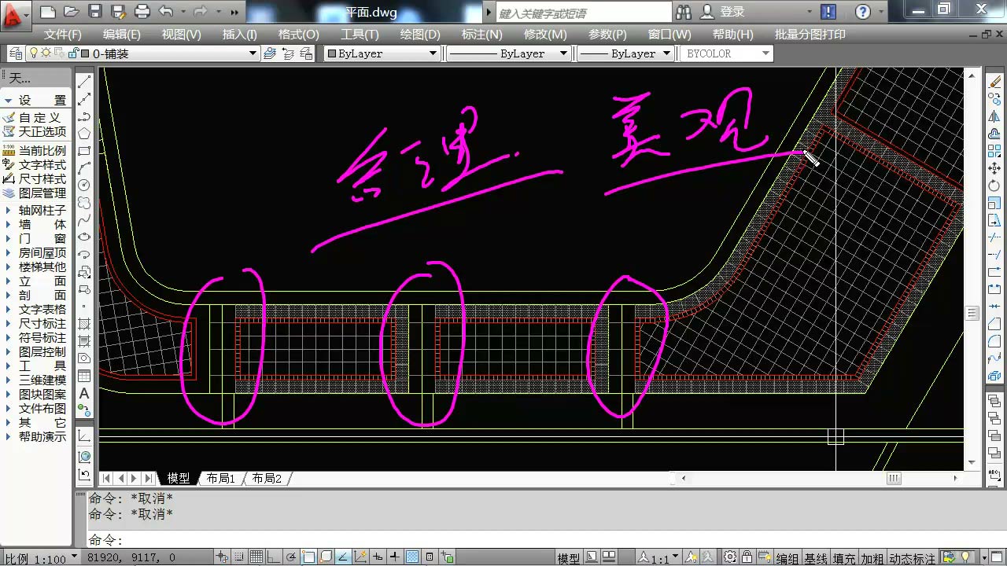Select the Rectangle draw tool
The width and height of the screenshot is (1007, 566).
tap(84, 151)
